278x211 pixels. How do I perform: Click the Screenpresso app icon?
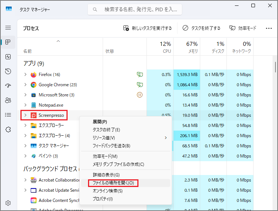pos(34,115)
